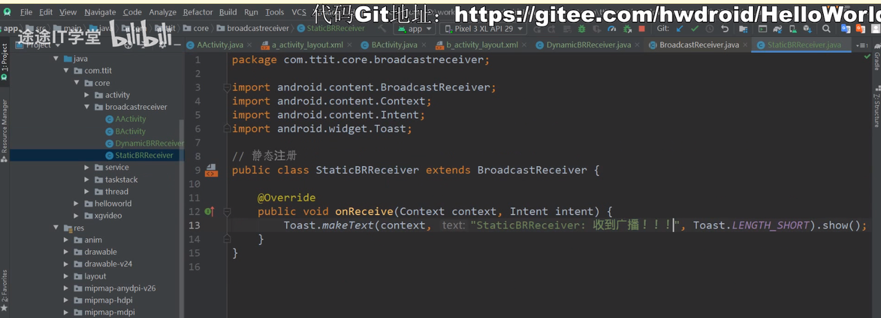Collapse the import fold on line 3
The width and height of the screenshot is (881, 318).
(x=226, y=87)
